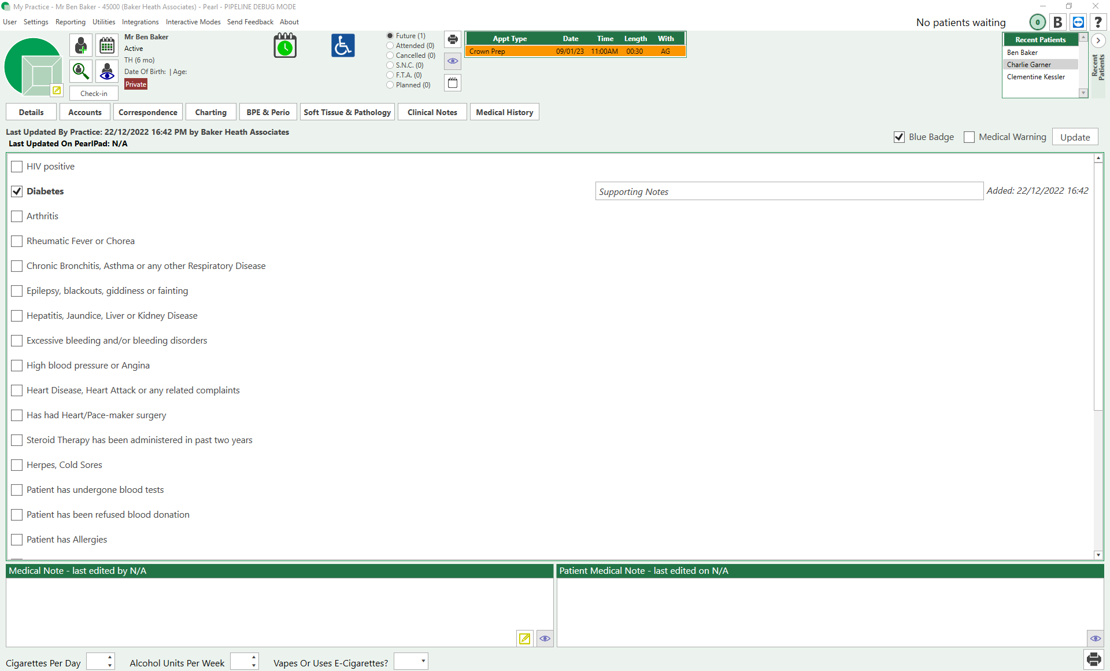The height and width of the screenshot is (671, 1110).
Task: Open the Clinical Notes tab
Action: [x=432, y=112]
